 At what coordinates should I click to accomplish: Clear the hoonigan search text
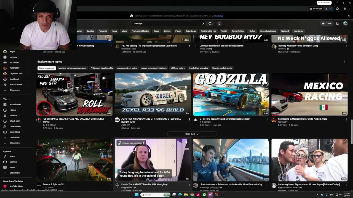click(203, 23)
